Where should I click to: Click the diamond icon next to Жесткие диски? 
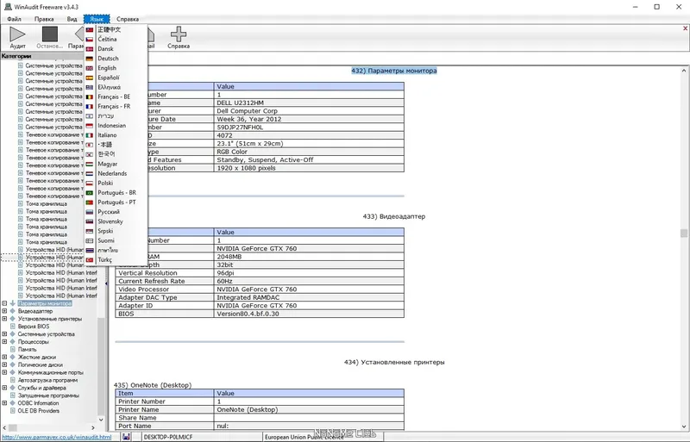(x=13, y=357)
